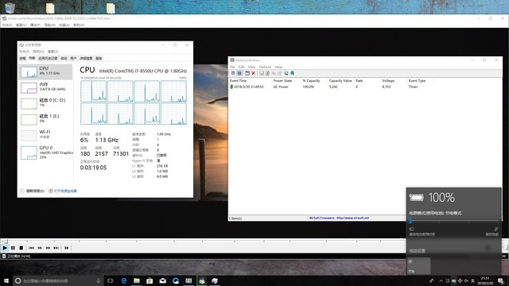
Task: Open the File menu in Task Manager
Action: click(24, 52)
